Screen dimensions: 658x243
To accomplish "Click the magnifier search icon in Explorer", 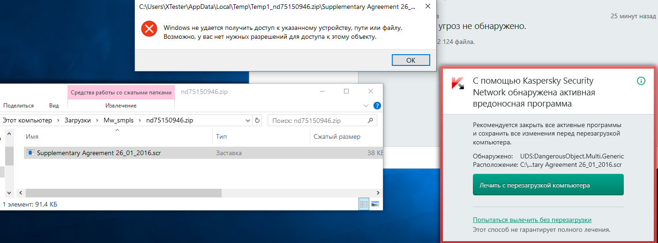I will click(371, 120).
